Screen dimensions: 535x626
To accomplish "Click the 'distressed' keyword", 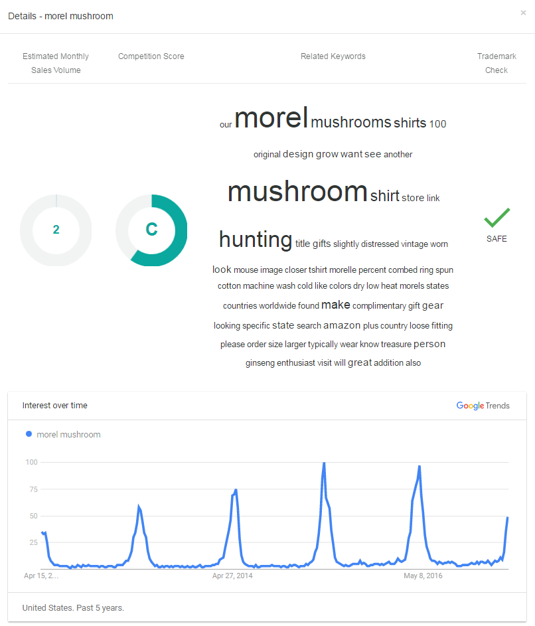I will (x=380, y=244).
